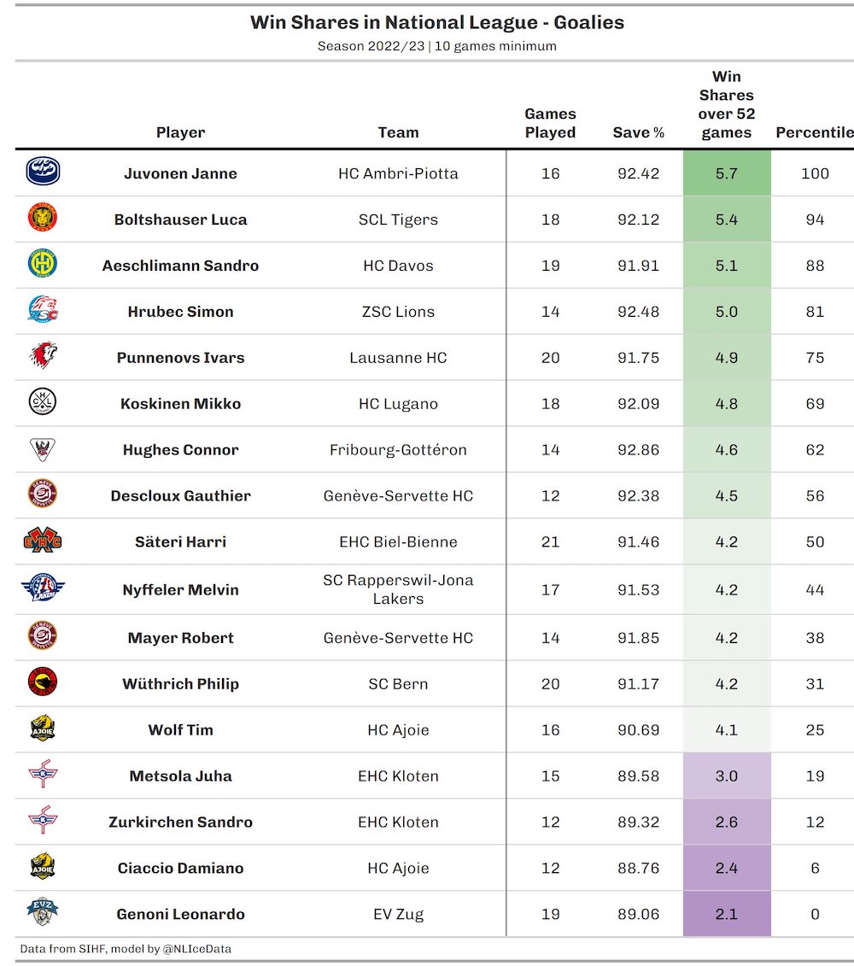Click the EV Zug logo beside Genoni Leonardo
854x966 pixels.
point(43,913)
